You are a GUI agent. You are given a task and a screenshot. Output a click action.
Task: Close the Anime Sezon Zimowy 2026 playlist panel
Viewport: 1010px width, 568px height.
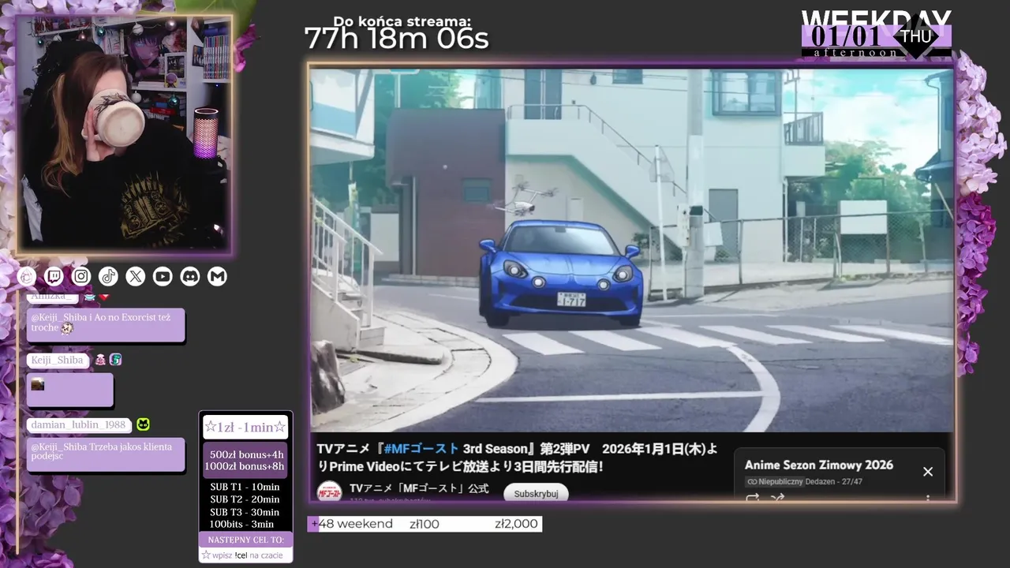click(928, 472)
